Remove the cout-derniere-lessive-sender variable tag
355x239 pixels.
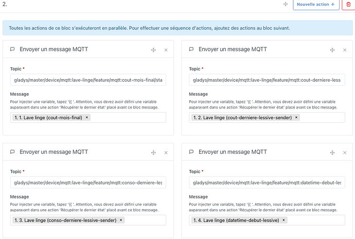(296, 117)
